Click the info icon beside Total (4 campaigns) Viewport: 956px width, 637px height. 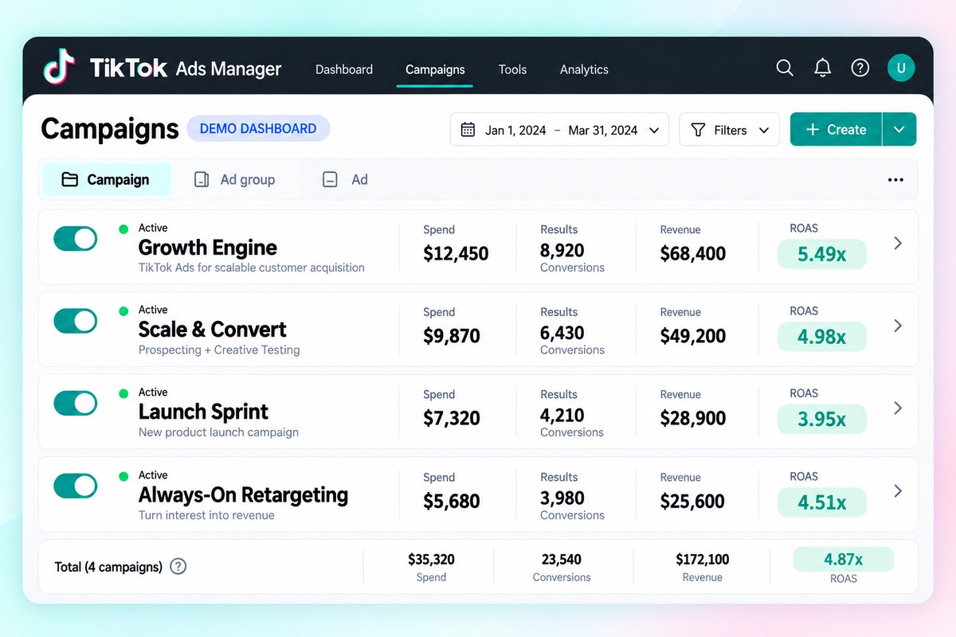coord(178,567)
